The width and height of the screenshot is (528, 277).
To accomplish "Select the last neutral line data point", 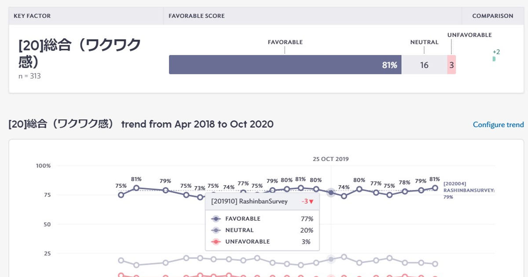I will (435, 264).
